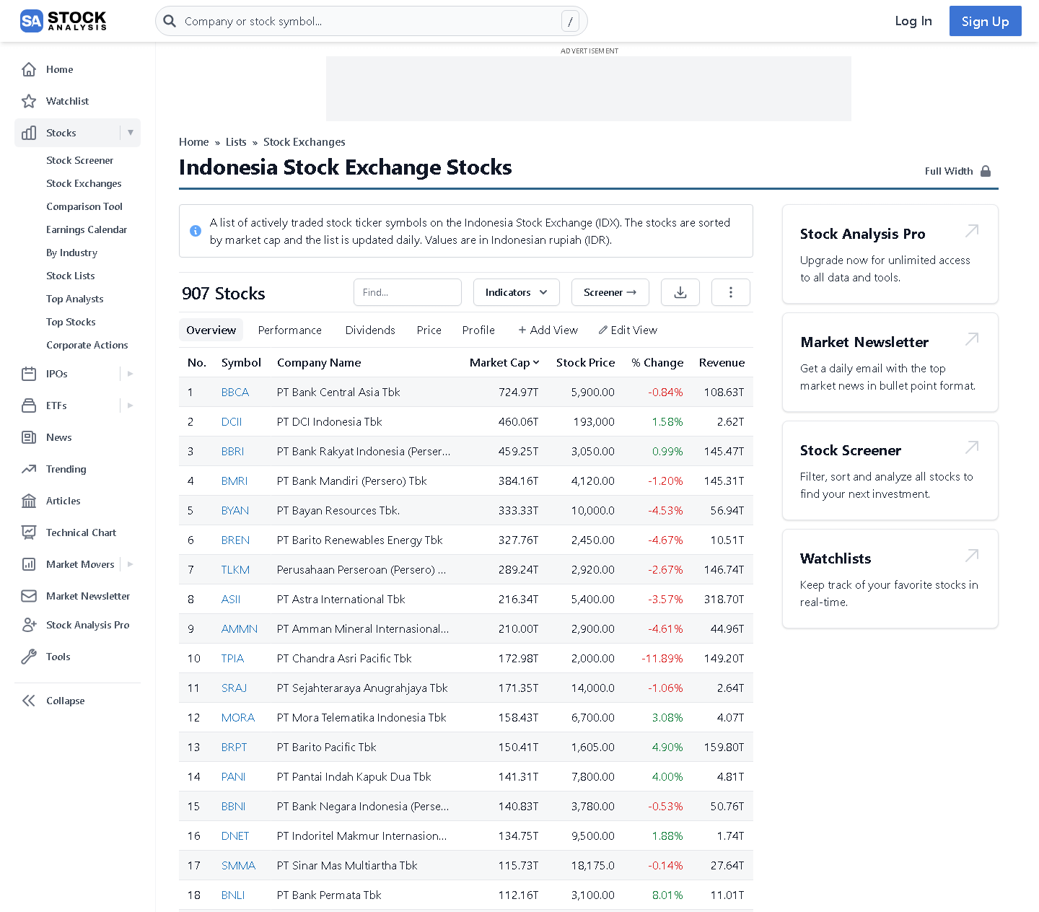Open the Indicators dropdown
The image size is (1039, 912).
coord(516,292)
